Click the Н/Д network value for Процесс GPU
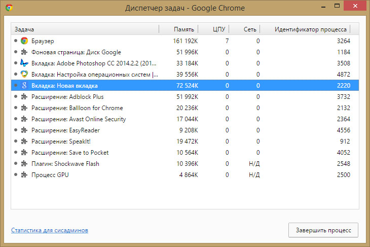This screenshot has height=247, width=370. [x=254, y=175]
